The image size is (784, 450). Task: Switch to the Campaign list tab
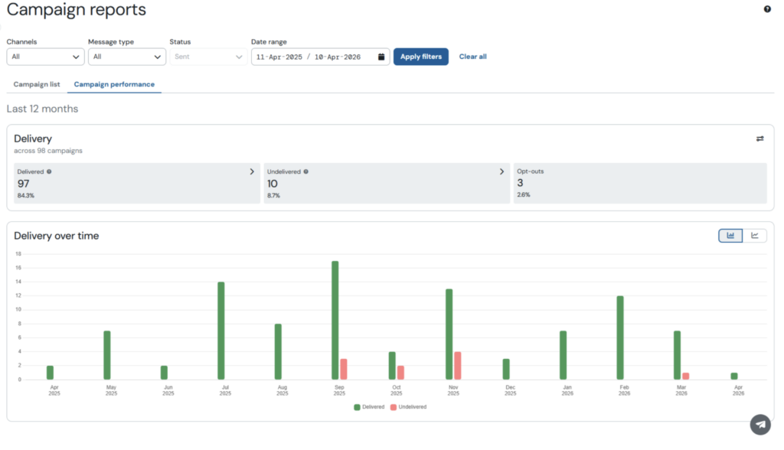(x=37, y=84)
